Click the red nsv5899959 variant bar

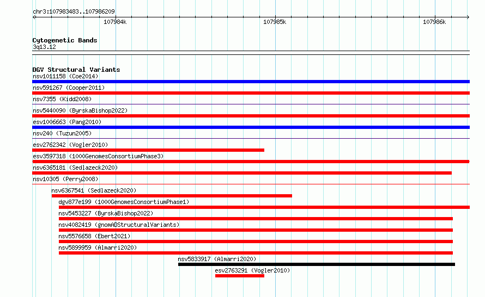[256, 253]
